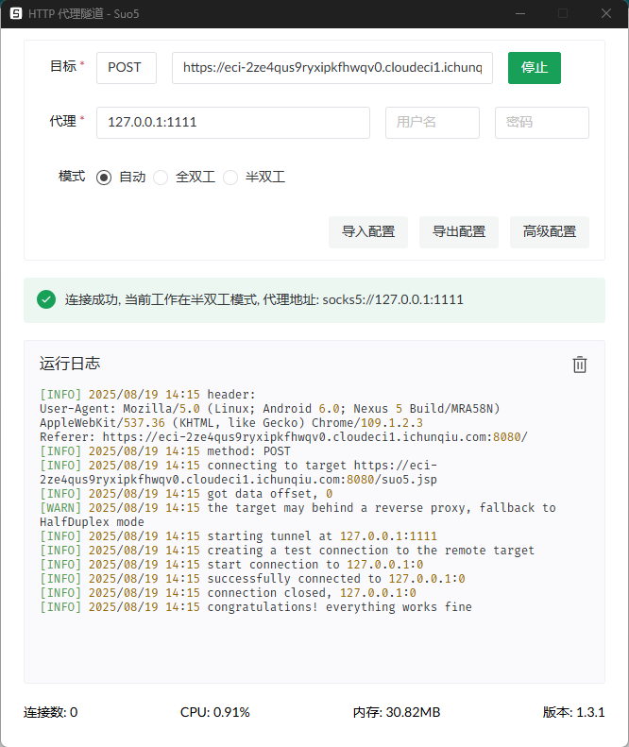The width and height of the screenshot is (629, 747).
Task: Click the proxy address field 127.0.0.1:1111
Action: (232, 123)
